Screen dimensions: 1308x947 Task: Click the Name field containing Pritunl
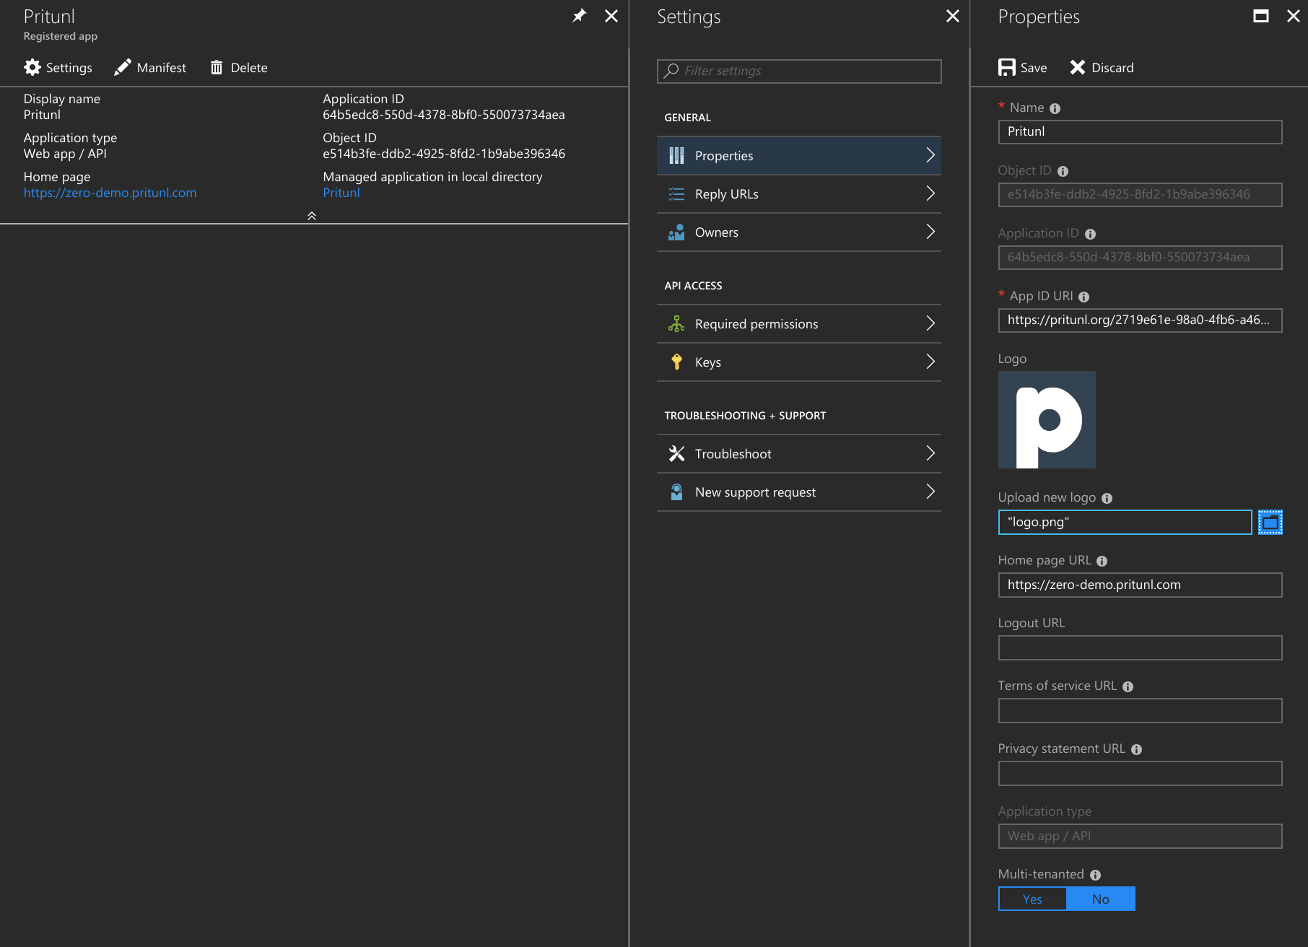click(1140, 131)
